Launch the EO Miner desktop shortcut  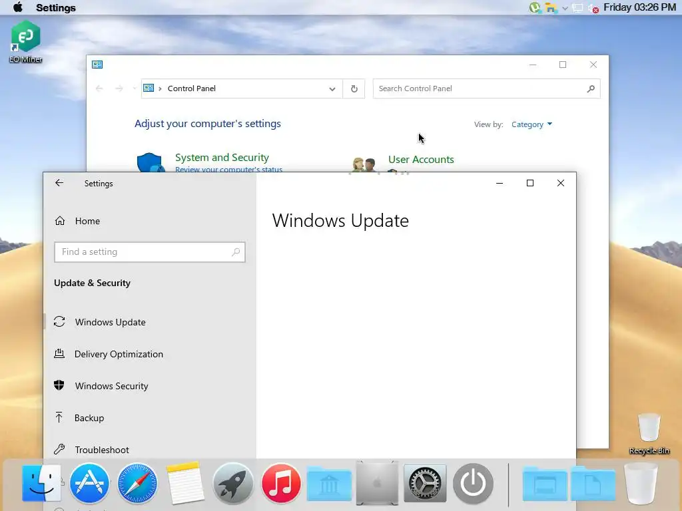(26, 42)
